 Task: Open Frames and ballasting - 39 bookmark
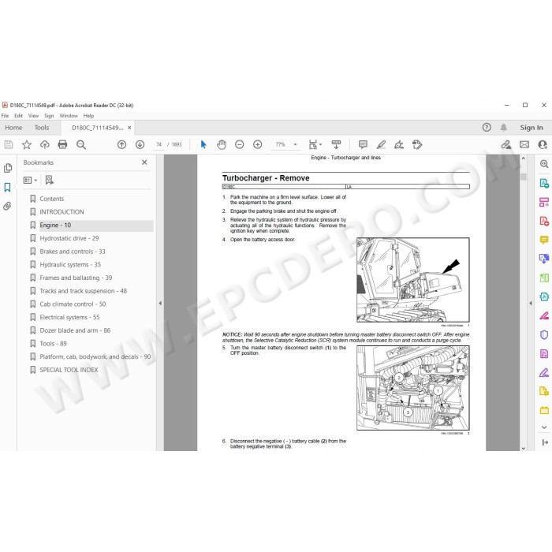(76, 278)
